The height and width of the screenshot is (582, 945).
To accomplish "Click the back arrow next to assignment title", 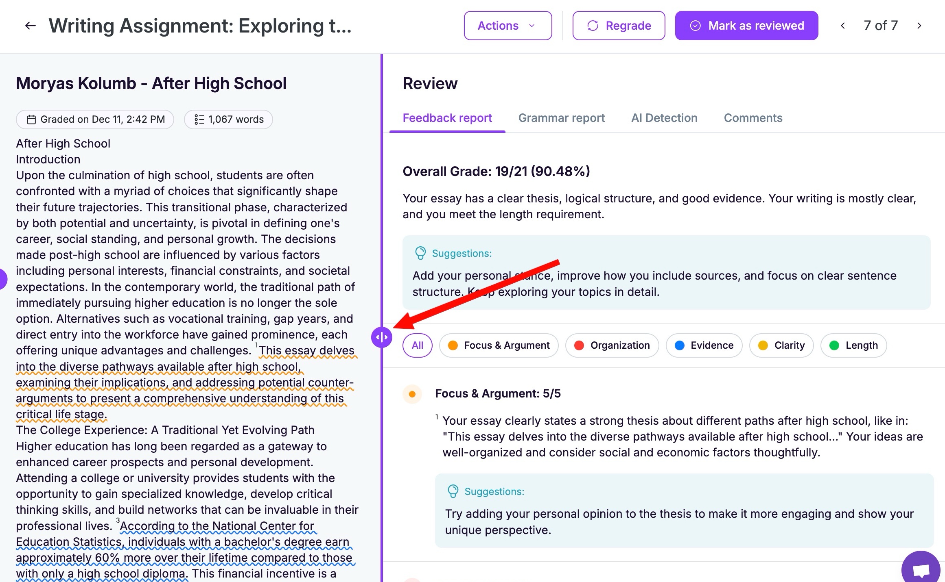I will 30,26.
